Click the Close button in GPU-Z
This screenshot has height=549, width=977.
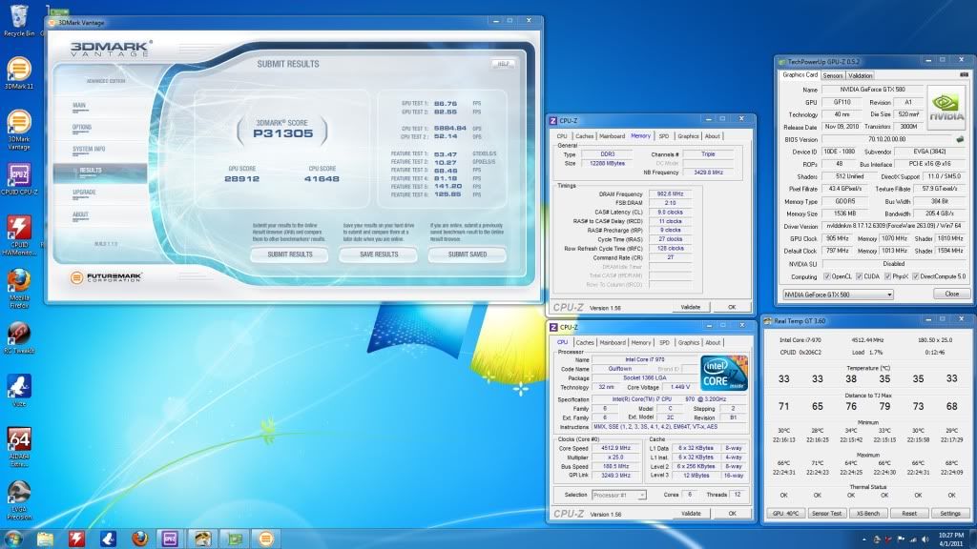click(x=951, y=294)
